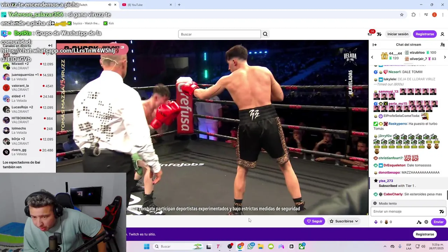Show next gift leaderboard entries arrow

(x=445, y=57)
